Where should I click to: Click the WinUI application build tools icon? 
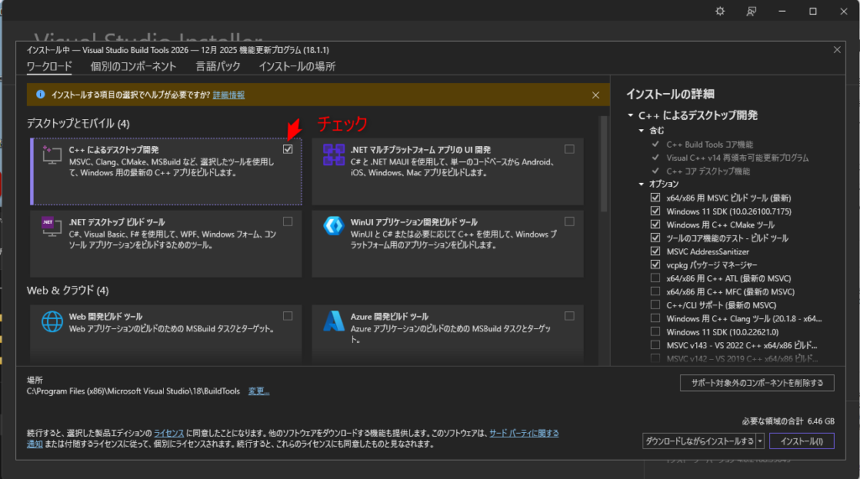[x=334, y=225]
